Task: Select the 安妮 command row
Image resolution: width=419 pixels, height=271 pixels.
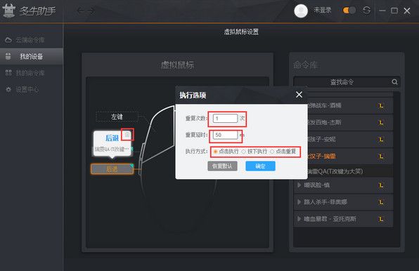Action: click(350, 139)
